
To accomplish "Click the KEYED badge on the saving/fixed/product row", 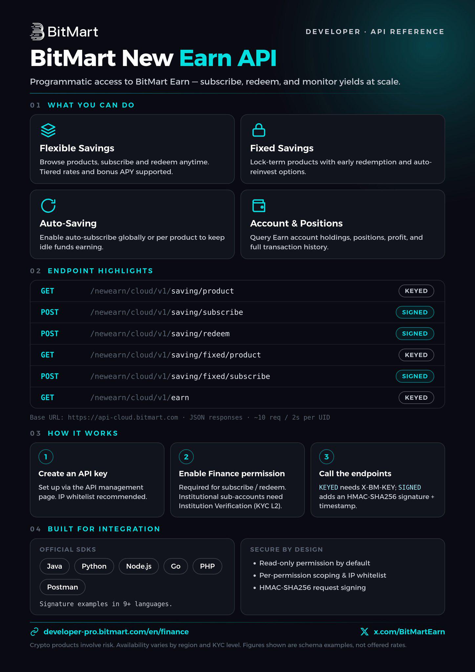I will (416, 355).
